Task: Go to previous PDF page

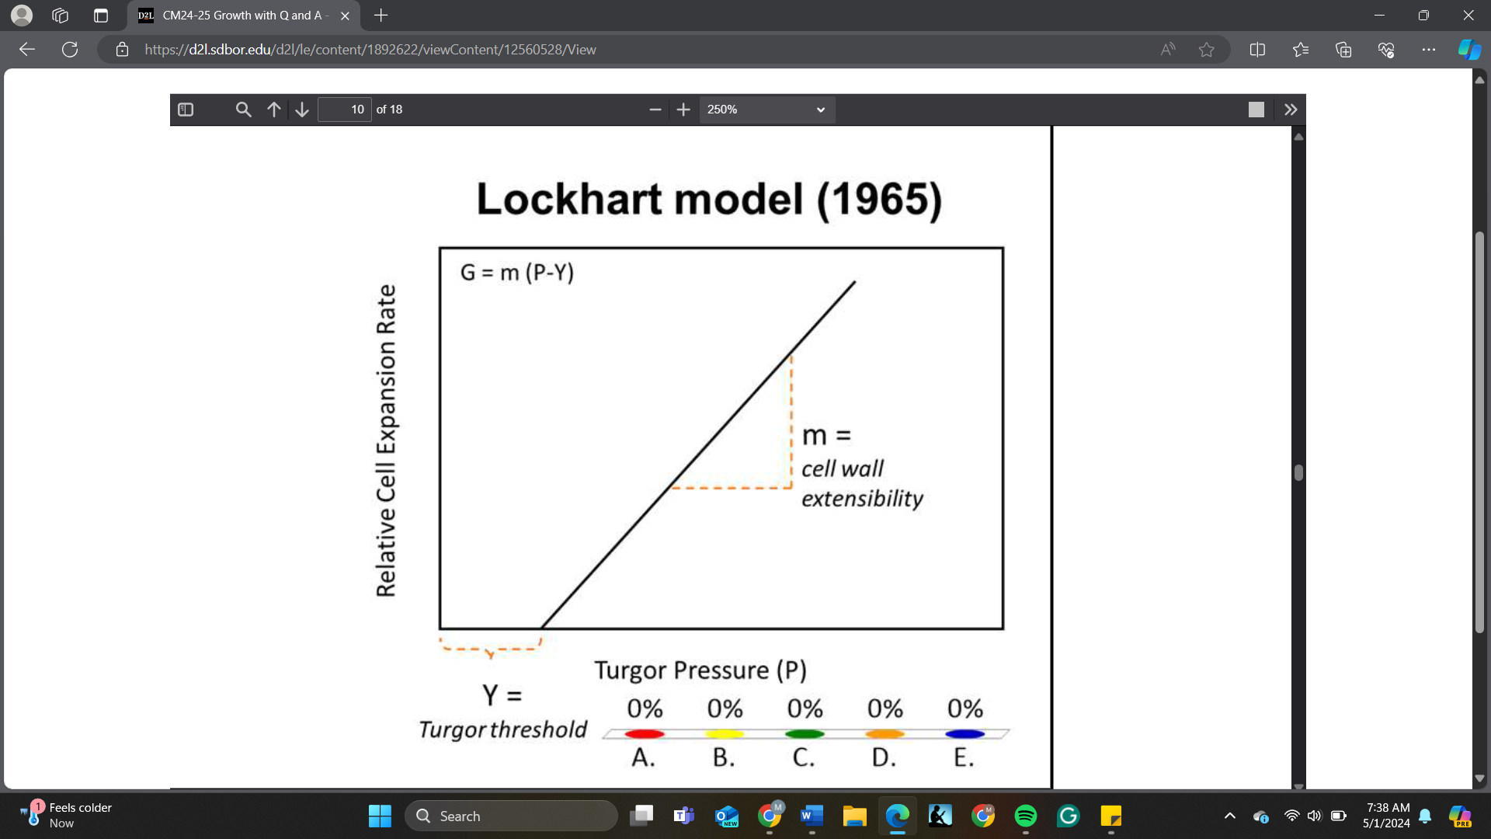Action: click(274, 110)
